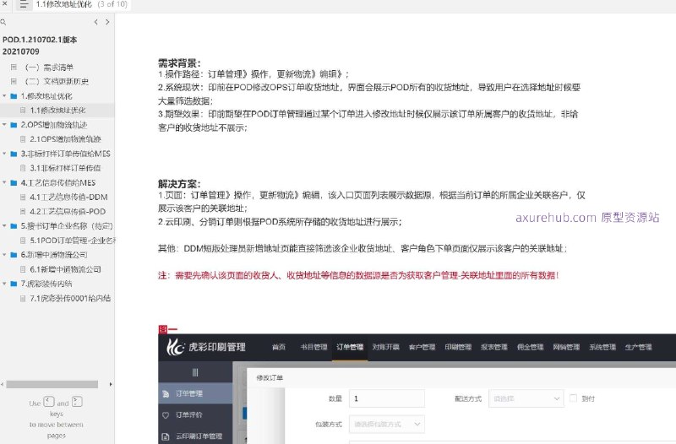Open page 5.1POD订单管理-企业名称
The width and height of the screenshot is (676, 444).
pyautogui.click(x=73, y=241)
